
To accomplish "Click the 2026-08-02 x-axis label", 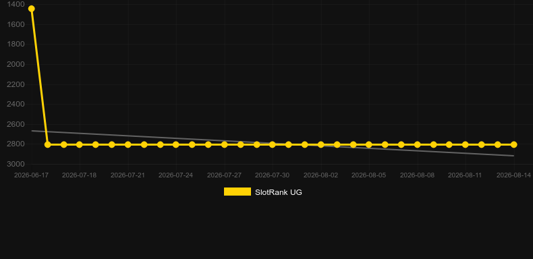I will click(320, 175).
